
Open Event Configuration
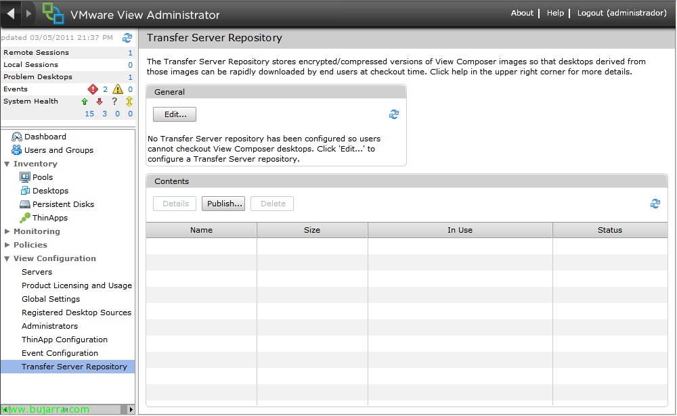coord(60,353)
